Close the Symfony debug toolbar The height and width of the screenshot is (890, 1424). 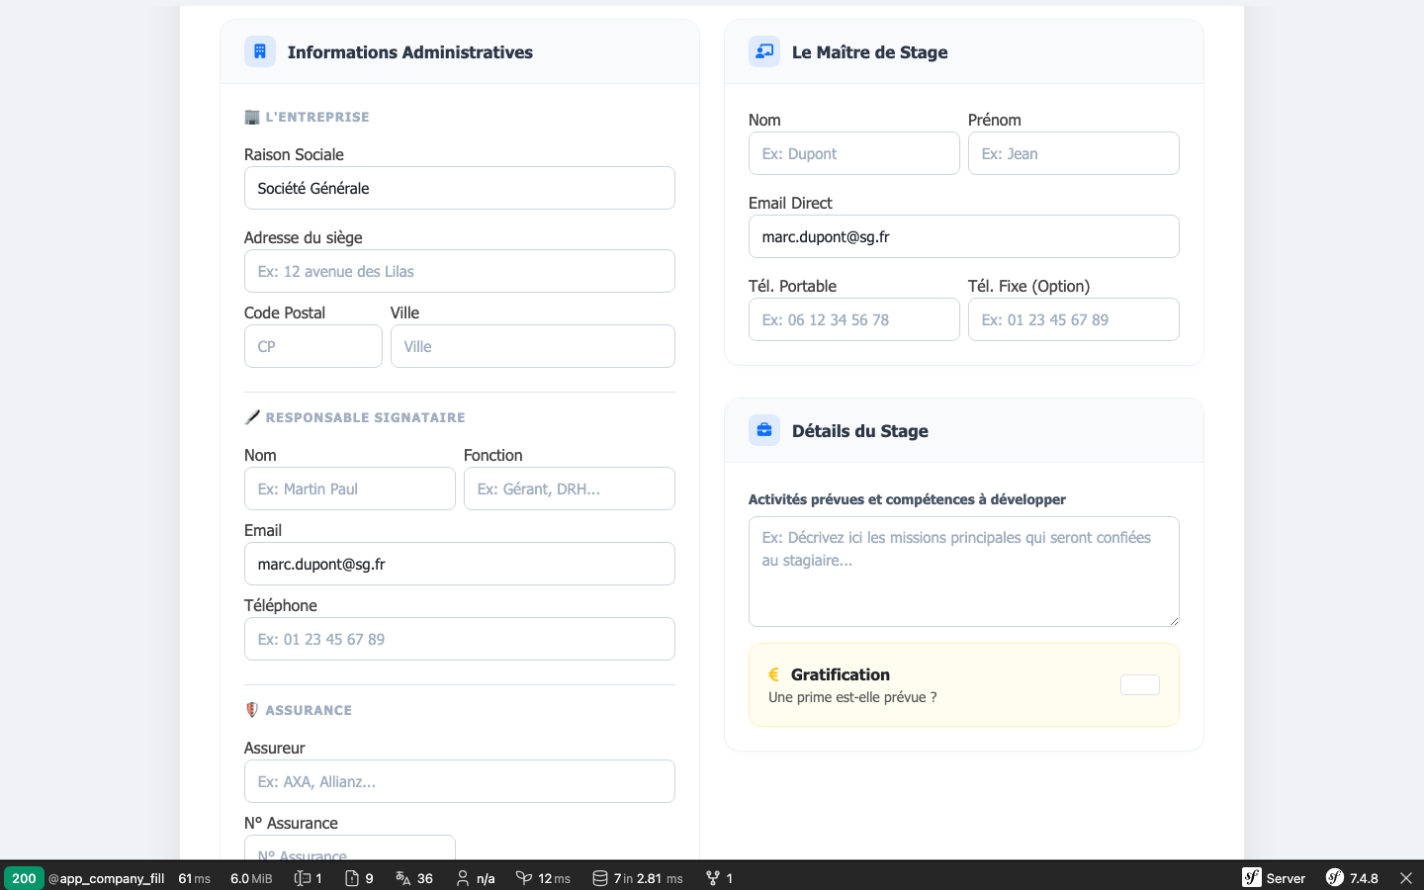[x=1406, y=878]
